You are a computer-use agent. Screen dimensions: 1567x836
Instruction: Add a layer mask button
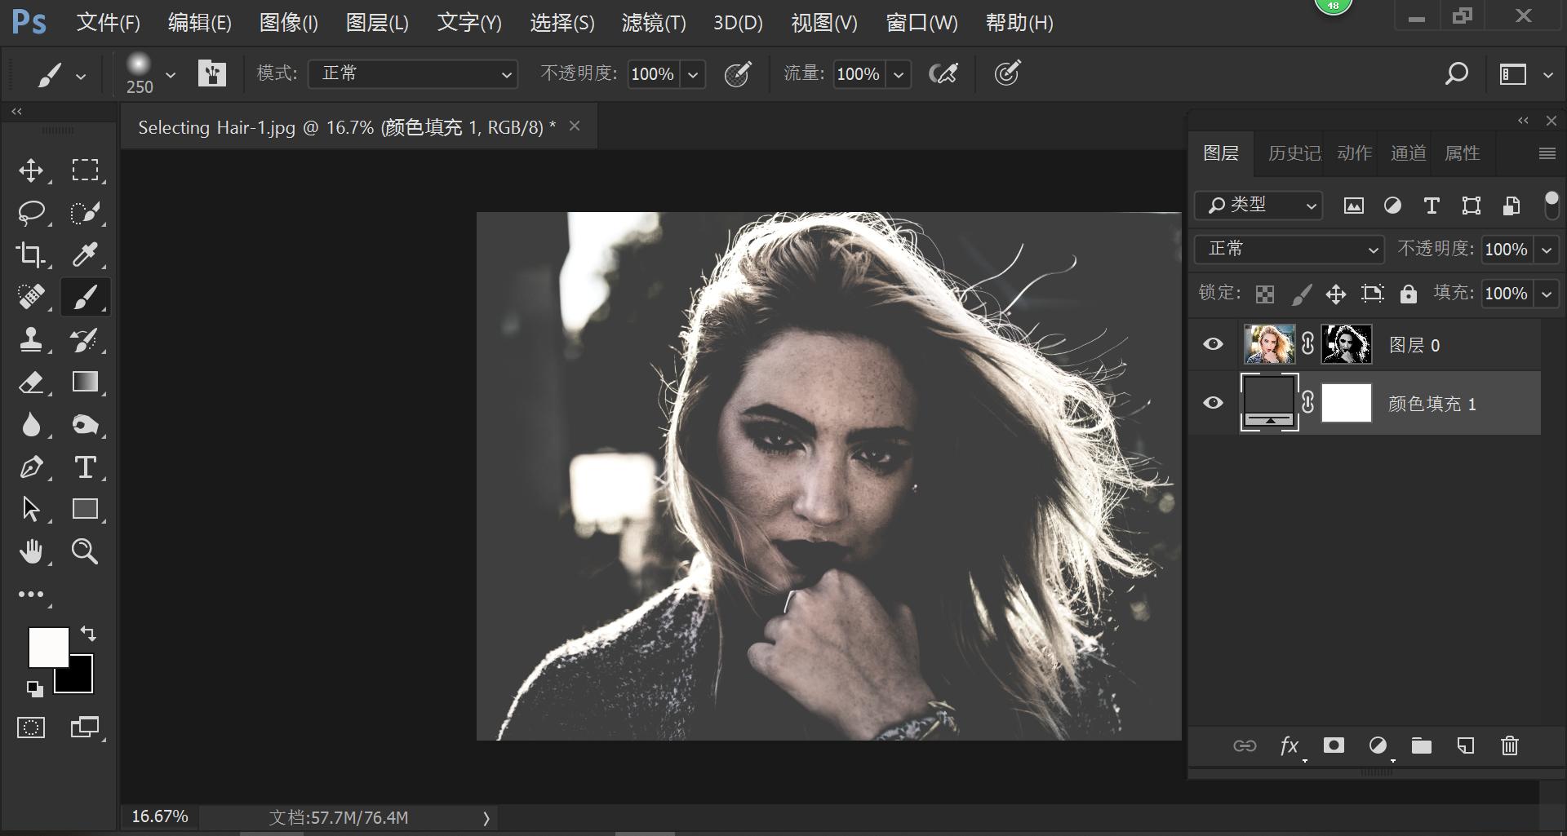point(1334,745)
